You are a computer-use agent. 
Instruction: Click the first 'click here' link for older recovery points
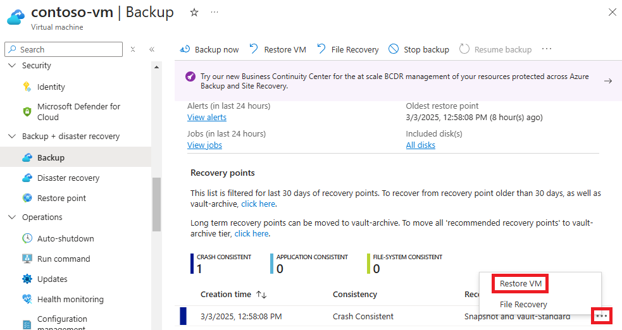pyautogui.click(x=258, y=204)
